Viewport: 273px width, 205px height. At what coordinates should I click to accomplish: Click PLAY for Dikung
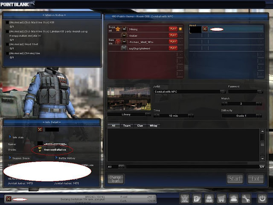(173, 29)
